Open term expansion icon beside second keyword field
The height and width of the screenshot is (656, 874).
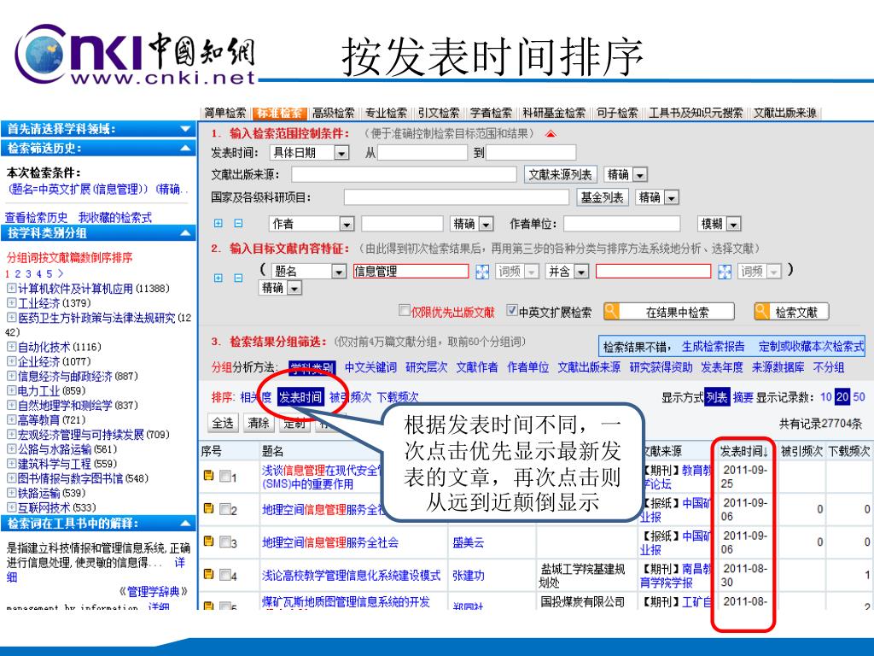pyautogui.click(x=724, y=272)
